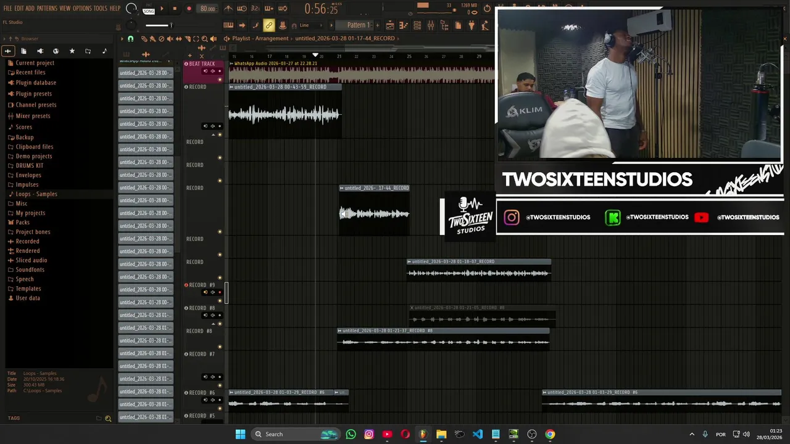Click the 80.000 tempo field
The image size is (790, 444).
[207, 9]
